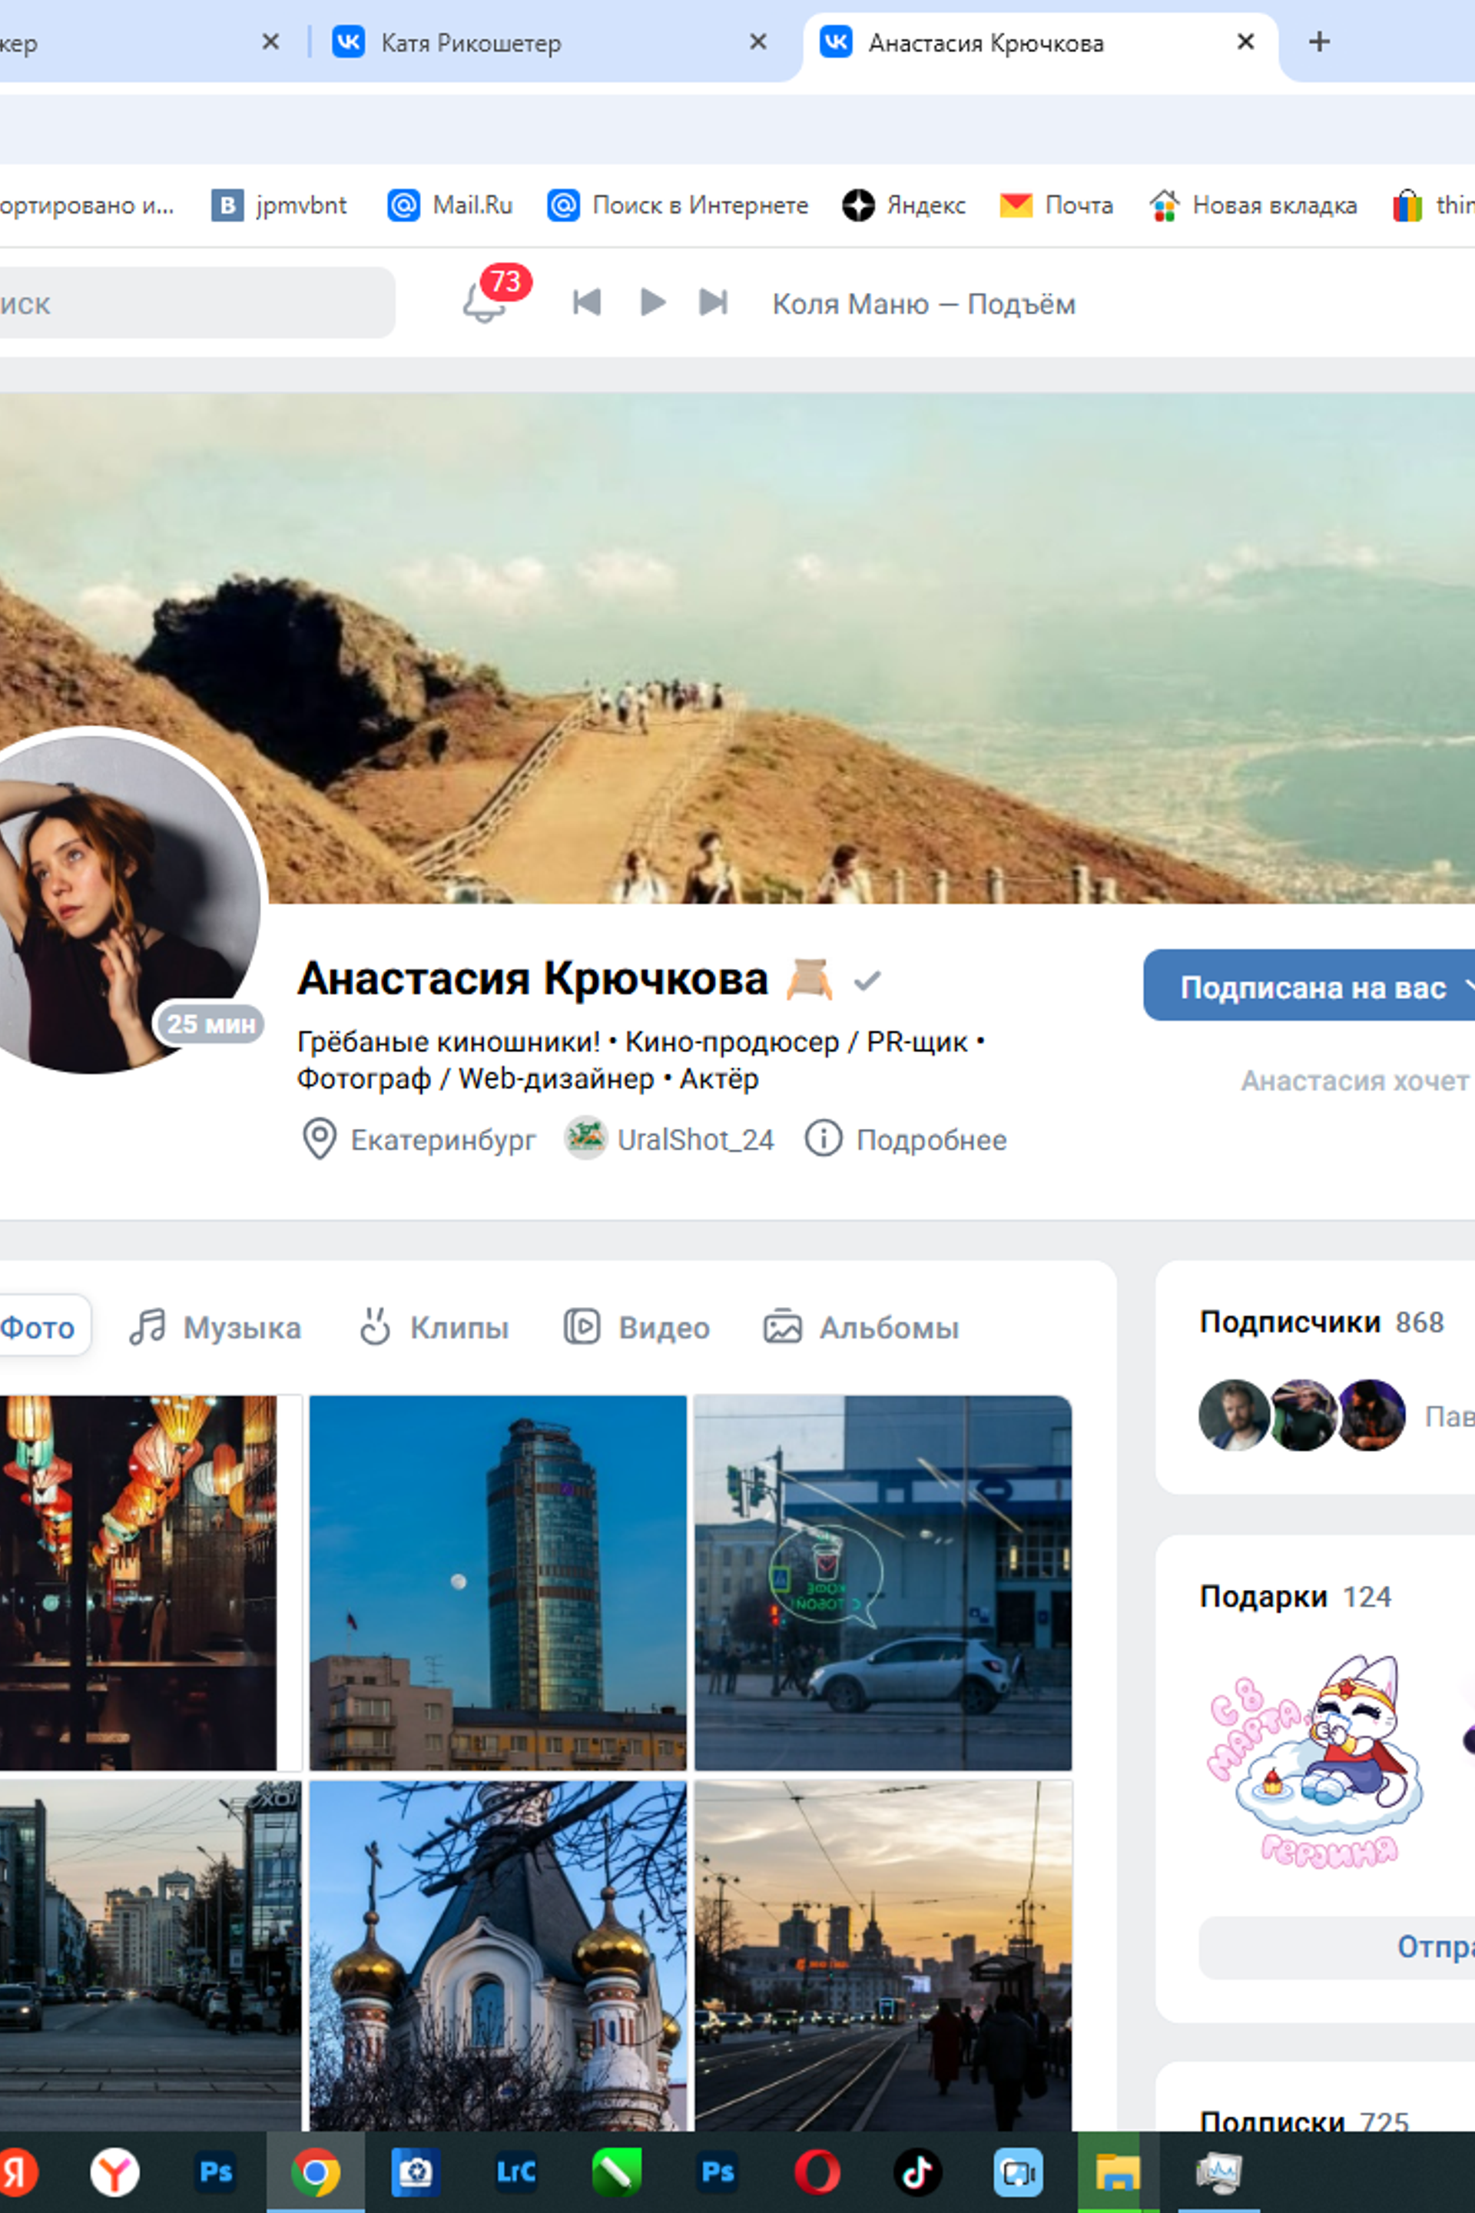This screenshot has height=2213, width=1475.
Task: Open the notifications bell with 73 badge
Action: click(486, 301)
